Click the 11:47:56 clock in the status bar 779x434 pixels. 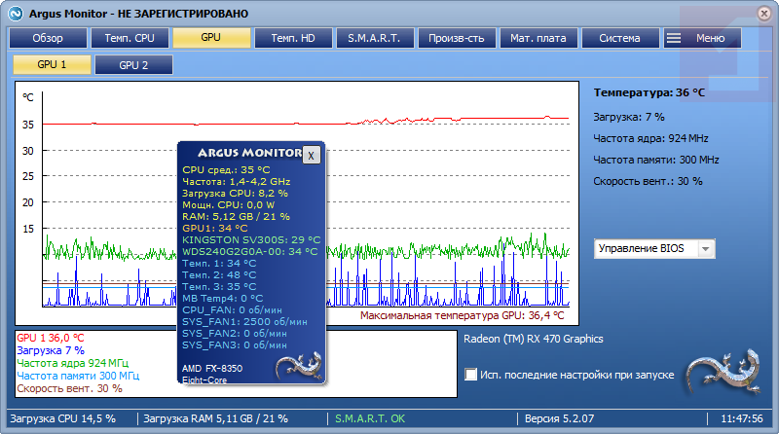coord(742,418)
